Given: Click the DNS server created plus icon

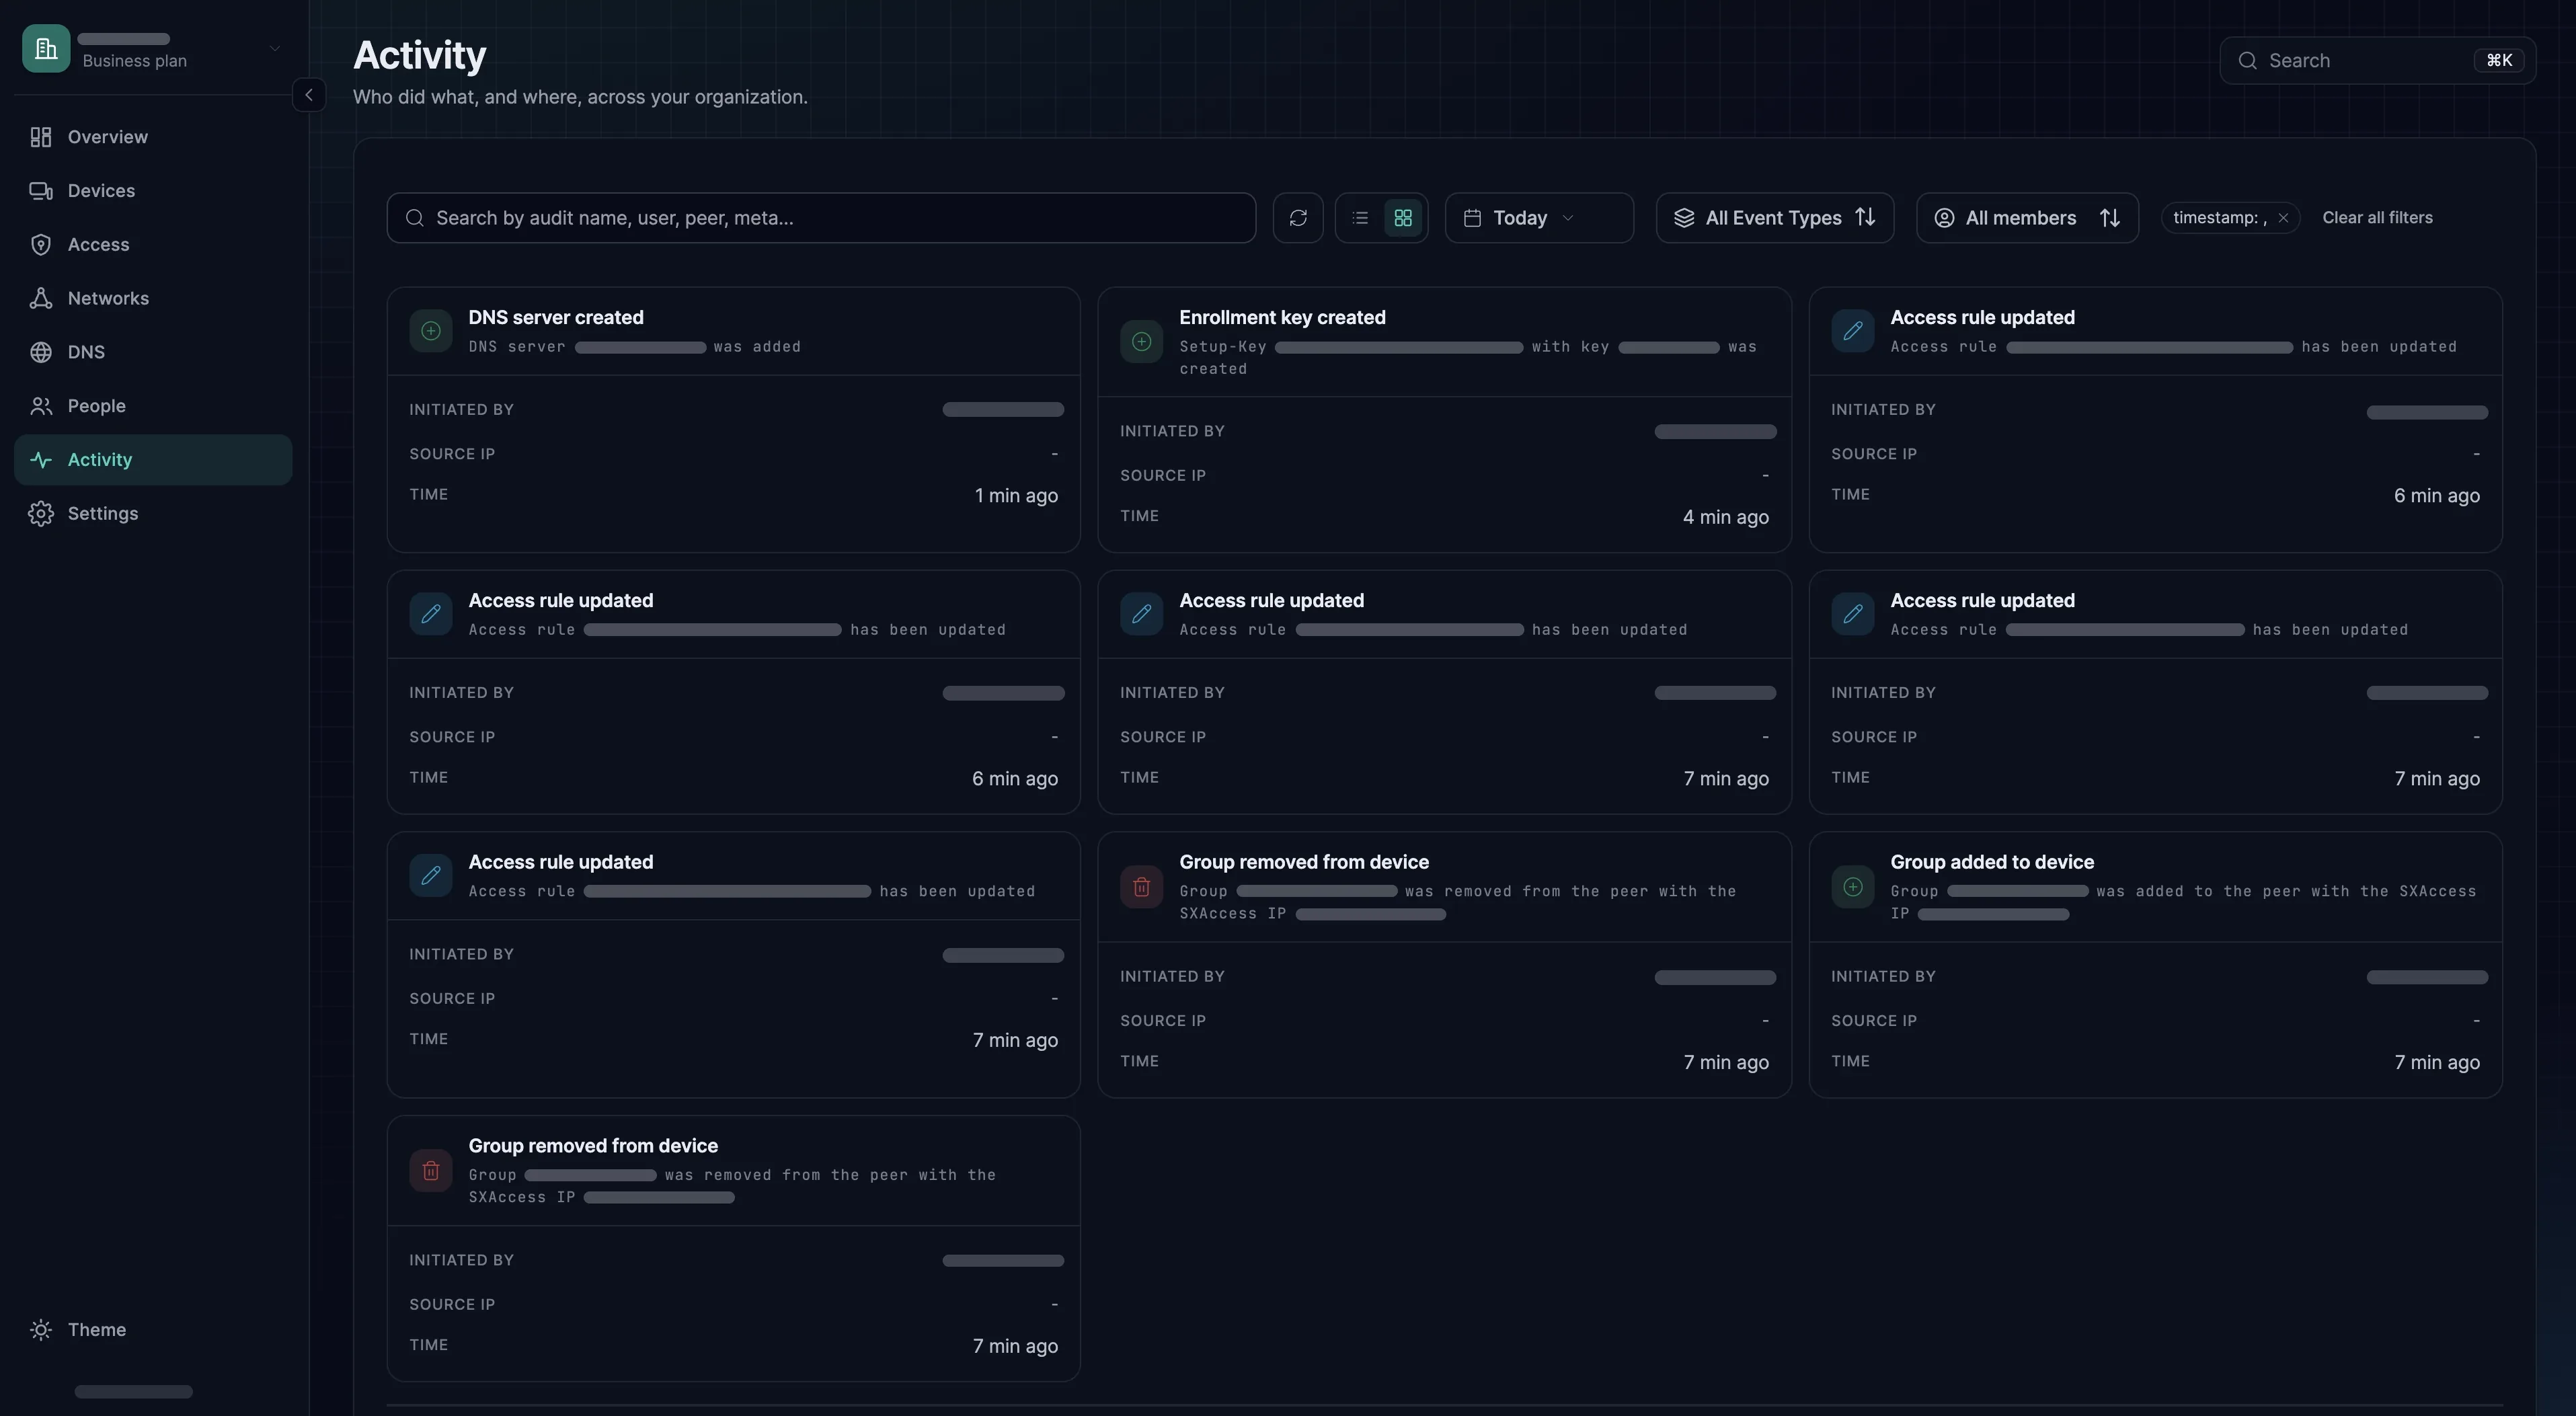Looking at the screenshot, I should click(431, 331).
